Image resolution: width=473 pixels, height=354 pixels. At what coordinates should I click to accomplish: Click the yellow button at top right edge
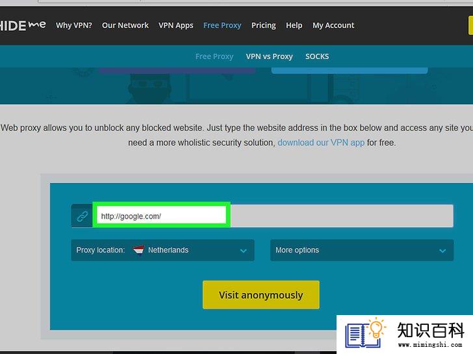(470, 25)
